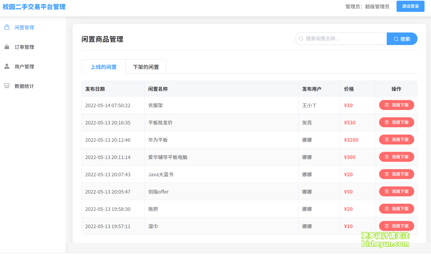Viewport: 431px width, 255px height.
Task: Click the price ¥530
Action: coord(350,123)
